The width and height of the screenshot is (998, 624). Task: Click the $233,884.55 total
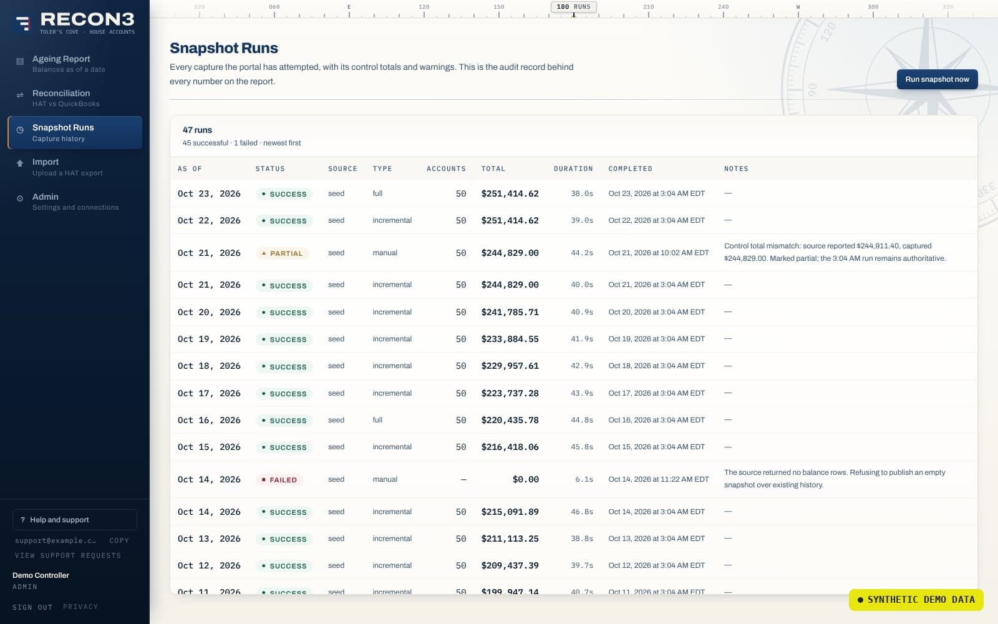510,339
